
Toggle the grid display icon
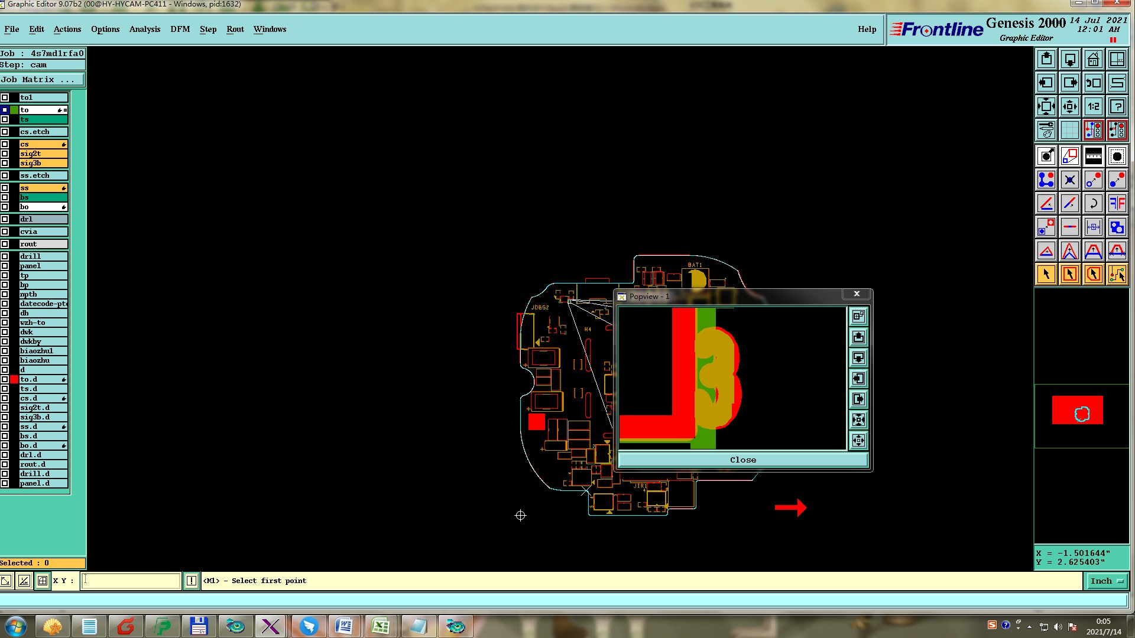tap(1070, 130)
